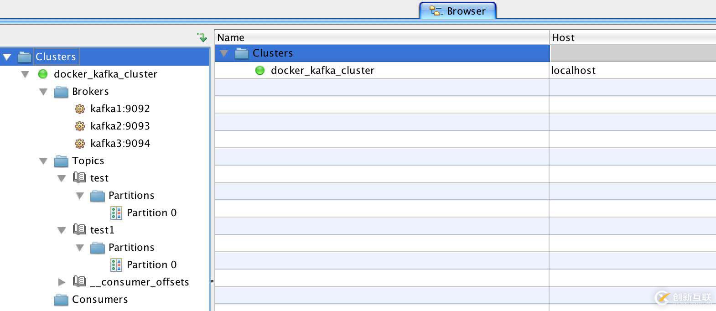Select Clusters text in the table
716x311 pixels.
pyautogui.click(x=273, y=53)
